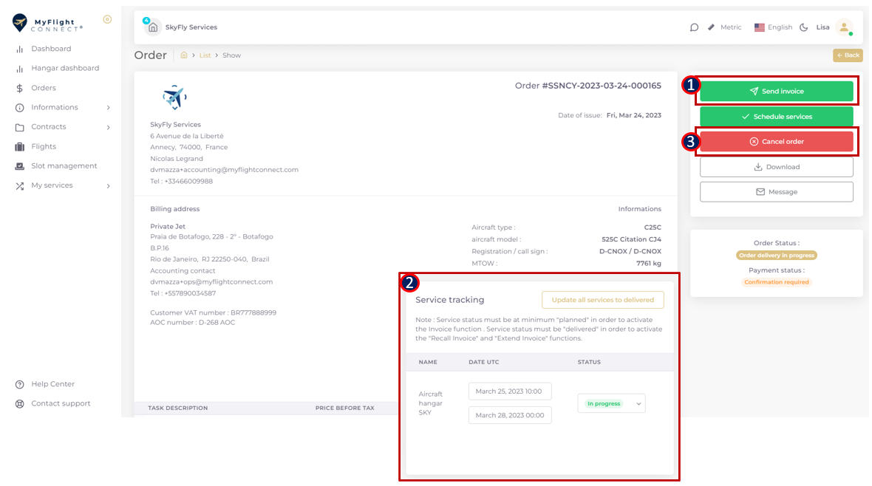Open Hangar dashboard in sidebar
872x486 pixels.
[65, 69]
